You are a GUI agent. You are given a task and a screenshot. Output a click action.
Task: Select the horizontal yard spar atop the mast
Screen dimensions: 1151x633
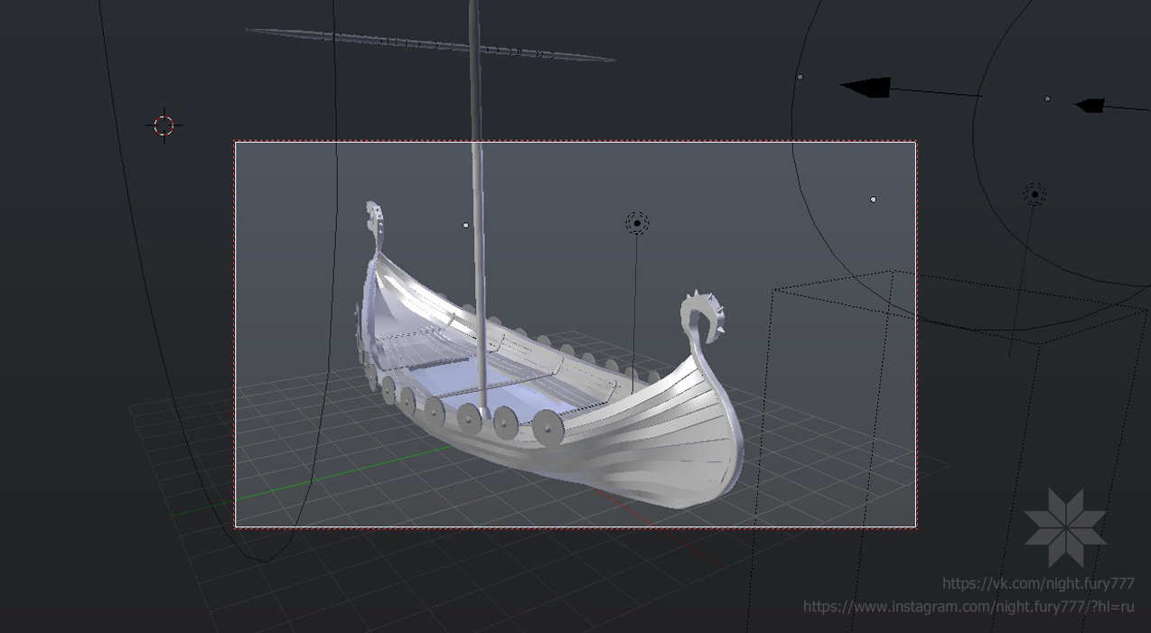[407, 42]
